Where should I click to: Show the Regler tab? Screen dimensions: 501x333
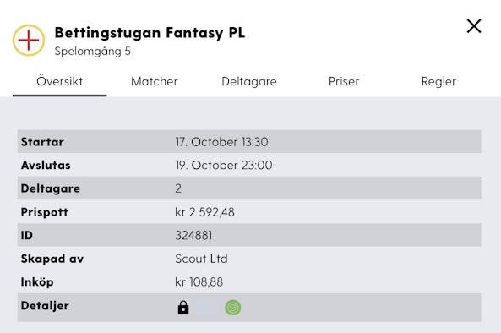tap(438, 81)
